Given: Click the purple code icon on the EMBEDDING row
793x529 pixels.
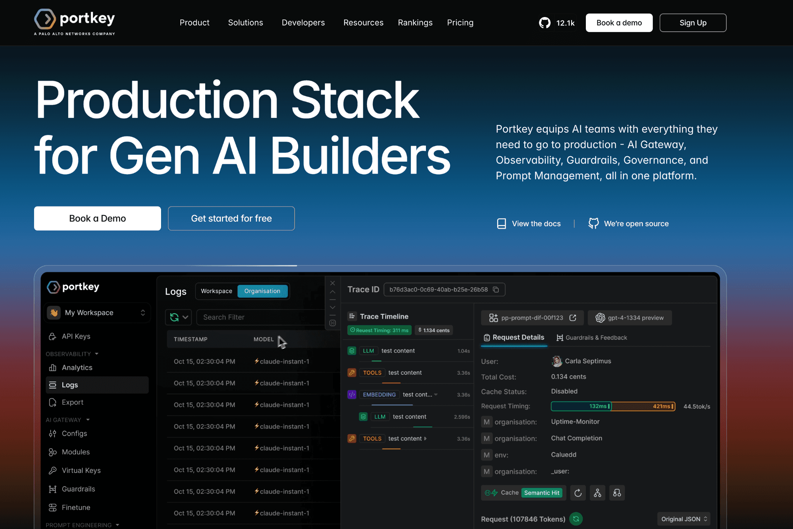Looking at the screenshot, I should tap(352, 395).
